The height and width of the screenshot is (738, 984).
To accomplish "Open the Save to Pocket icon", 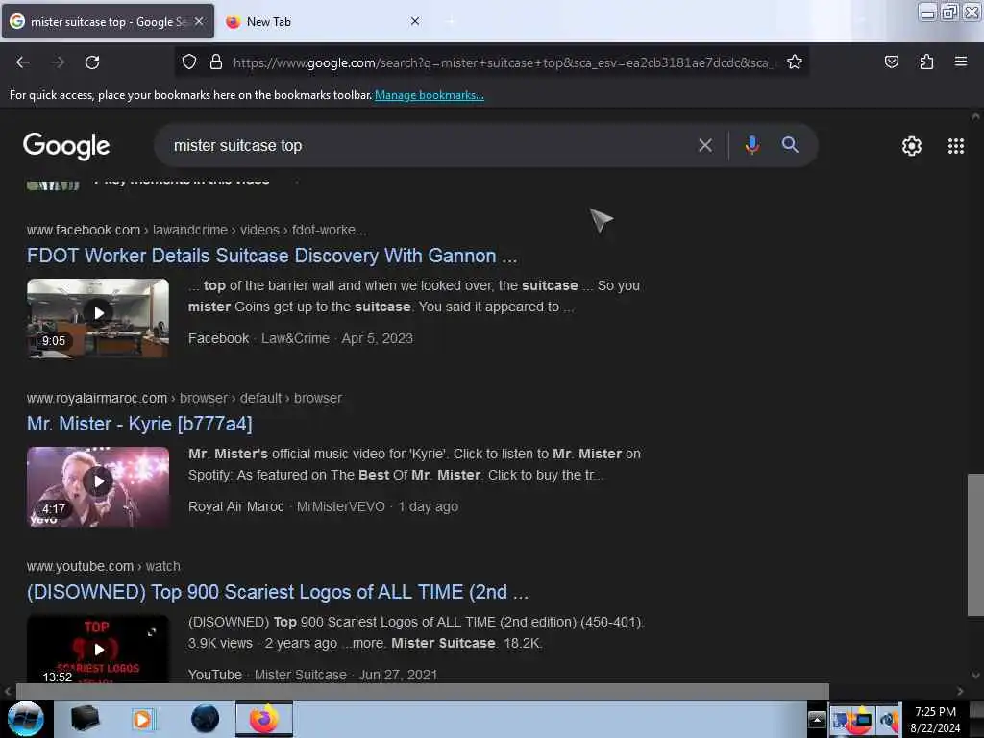I will click(x=891, y=61).
